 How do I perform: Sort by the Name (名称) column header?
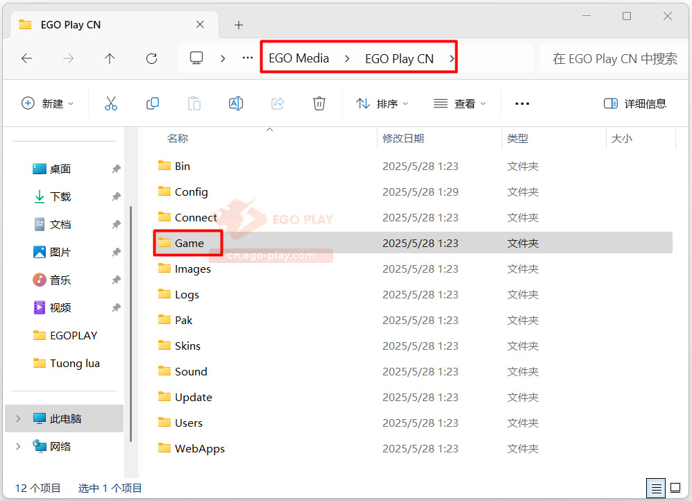178,139
